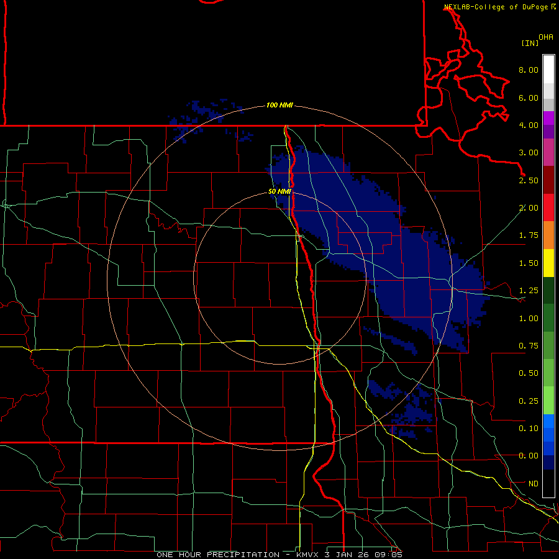Select the white swatch at the legend top
Image resolution: width=559 pixels, height=559 pixels.
(548, 69)
